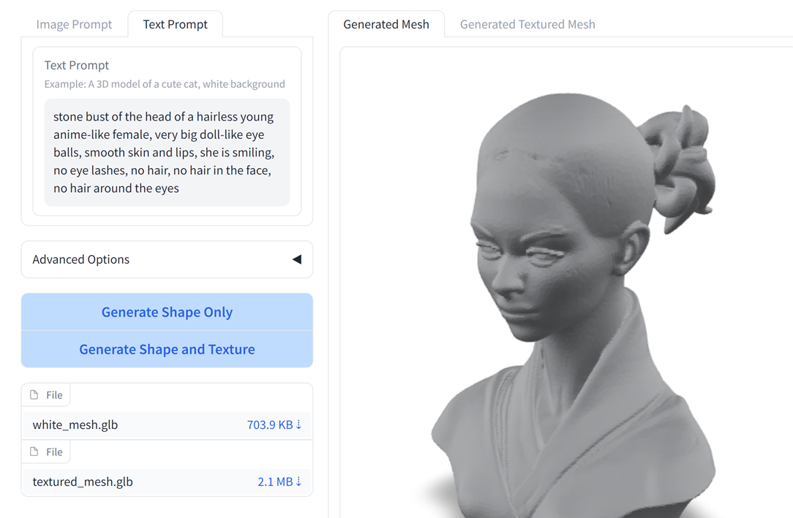Screen dimensions: 793x518
Task: Select the textured_mesh.glb file row
Action: 167,481
